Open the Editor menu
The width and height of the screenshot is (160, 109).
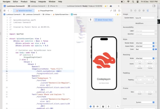[x=15, y=2]
